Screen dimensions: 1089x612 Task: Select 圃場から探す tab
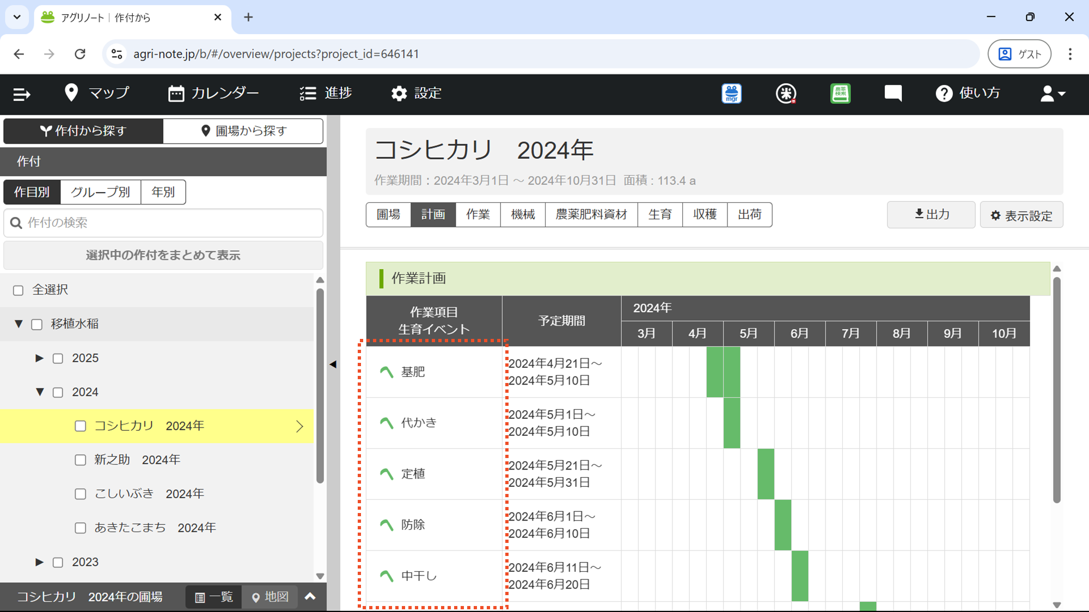click(243, 131)
